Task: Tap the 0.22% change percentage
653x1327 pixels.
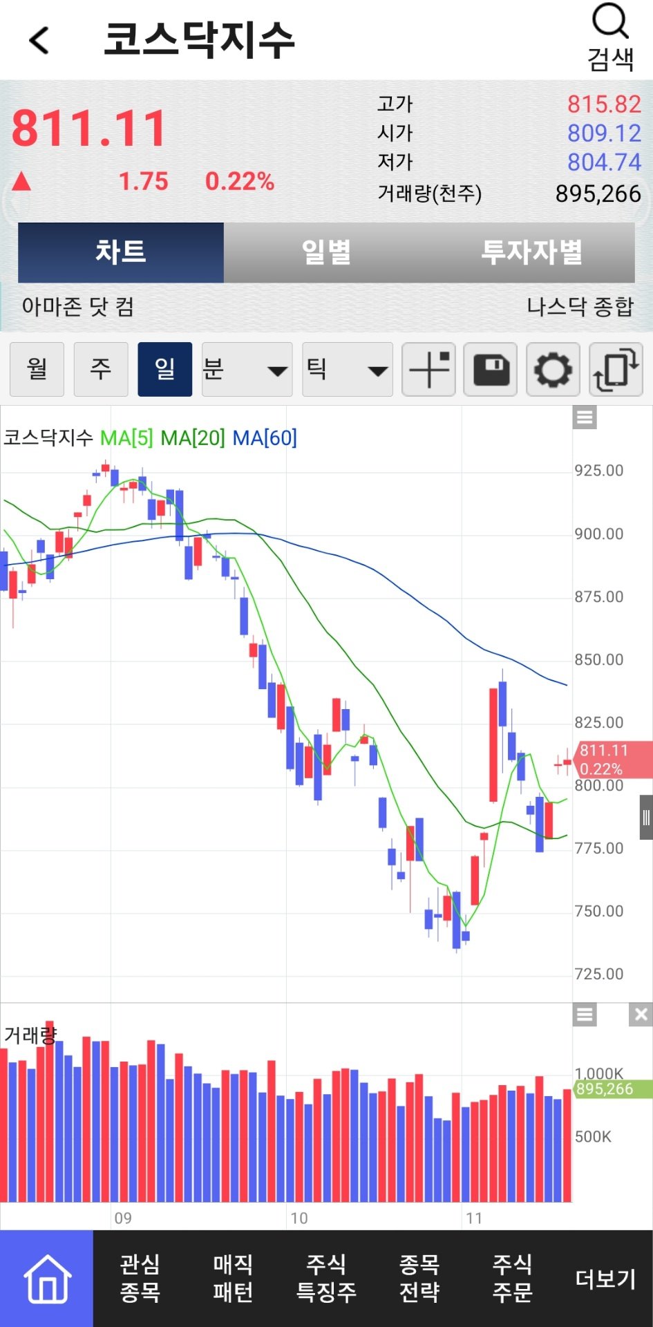Action: pyautogui.click(x=239, y=182)
